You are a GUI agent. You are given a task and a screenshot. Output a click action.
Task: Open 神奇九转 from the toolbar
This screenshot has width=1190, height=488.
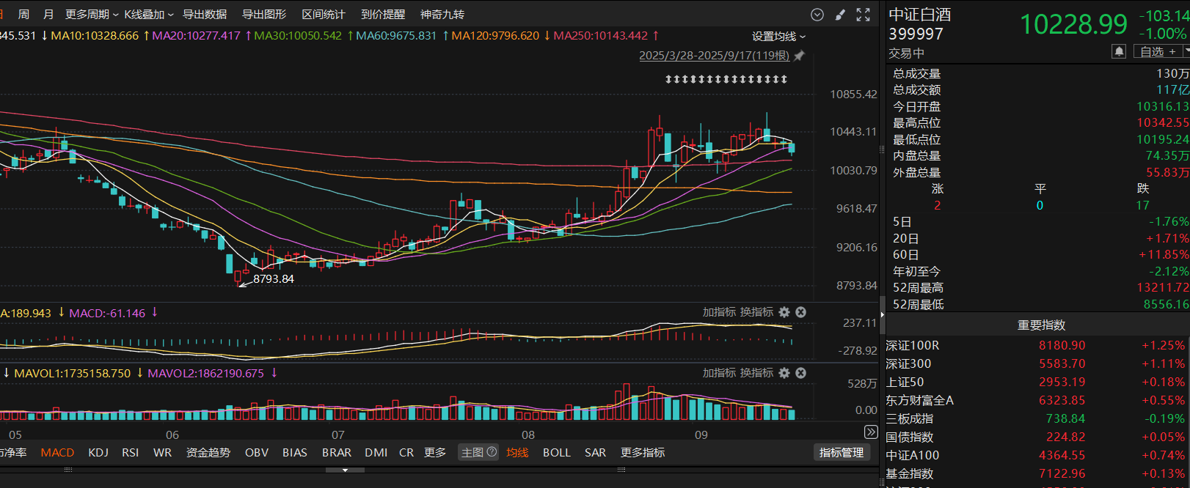pyautogui.click(x=442, y=15)
